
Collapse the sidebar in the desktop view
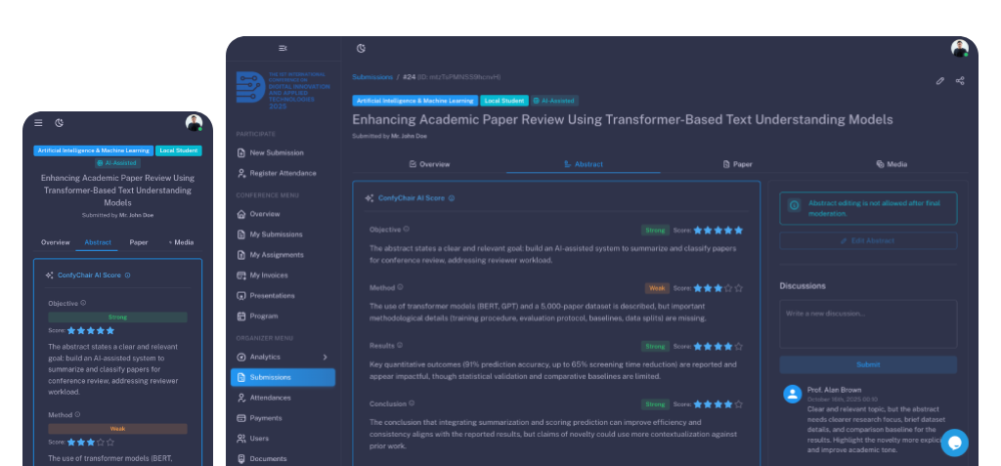[283, 48]
